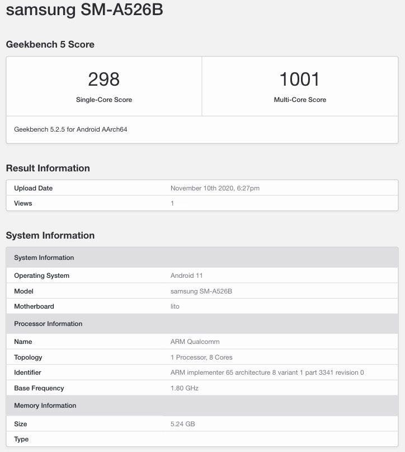Click the Model value samsung SM-A526B
Image resolution: width=405 pixels, height=452 pixels.
pyautogui.click(x=201, y=291)
